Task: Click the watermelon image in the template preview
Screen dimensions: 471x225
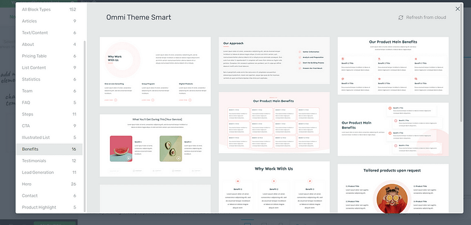Action: click(x=121, y=148)
